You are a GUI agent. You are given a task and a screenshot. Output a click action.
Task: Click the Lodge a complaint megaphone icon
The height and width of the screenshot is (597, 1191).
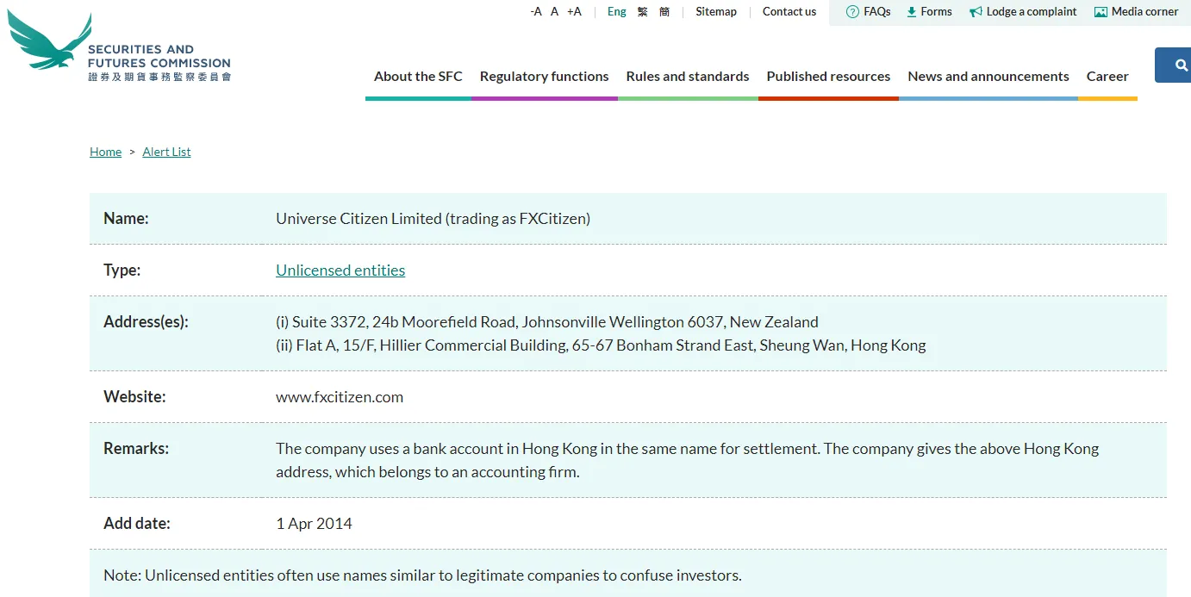(976, 12)
